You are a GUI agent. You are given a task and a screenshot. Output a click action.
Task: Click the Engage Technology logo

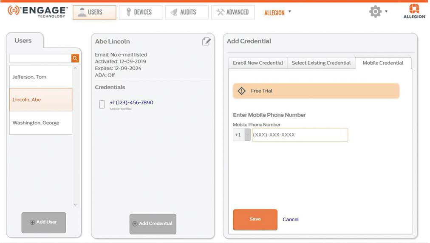[38, 12]
